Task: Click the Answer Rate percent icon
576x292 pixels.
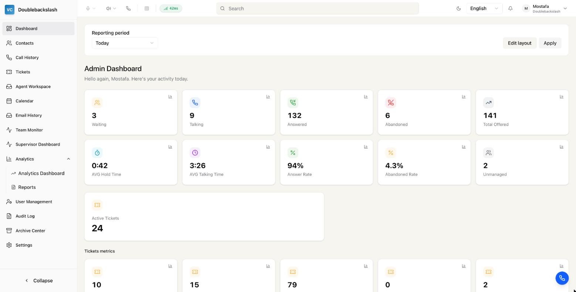Action: (293, 152)
